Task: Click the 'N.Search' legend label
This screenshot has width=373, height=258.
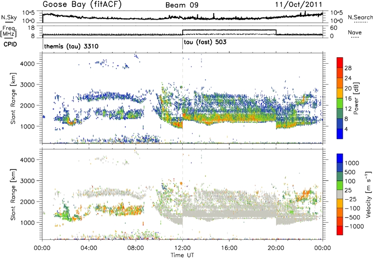Action: (x=360, y=17)
